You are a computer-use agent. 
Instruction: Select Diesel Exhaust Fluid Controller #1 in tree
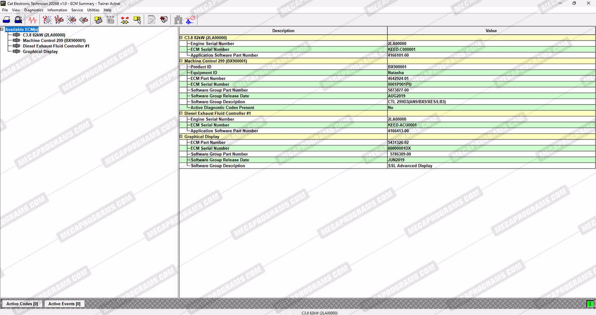[x=56, y=46]
